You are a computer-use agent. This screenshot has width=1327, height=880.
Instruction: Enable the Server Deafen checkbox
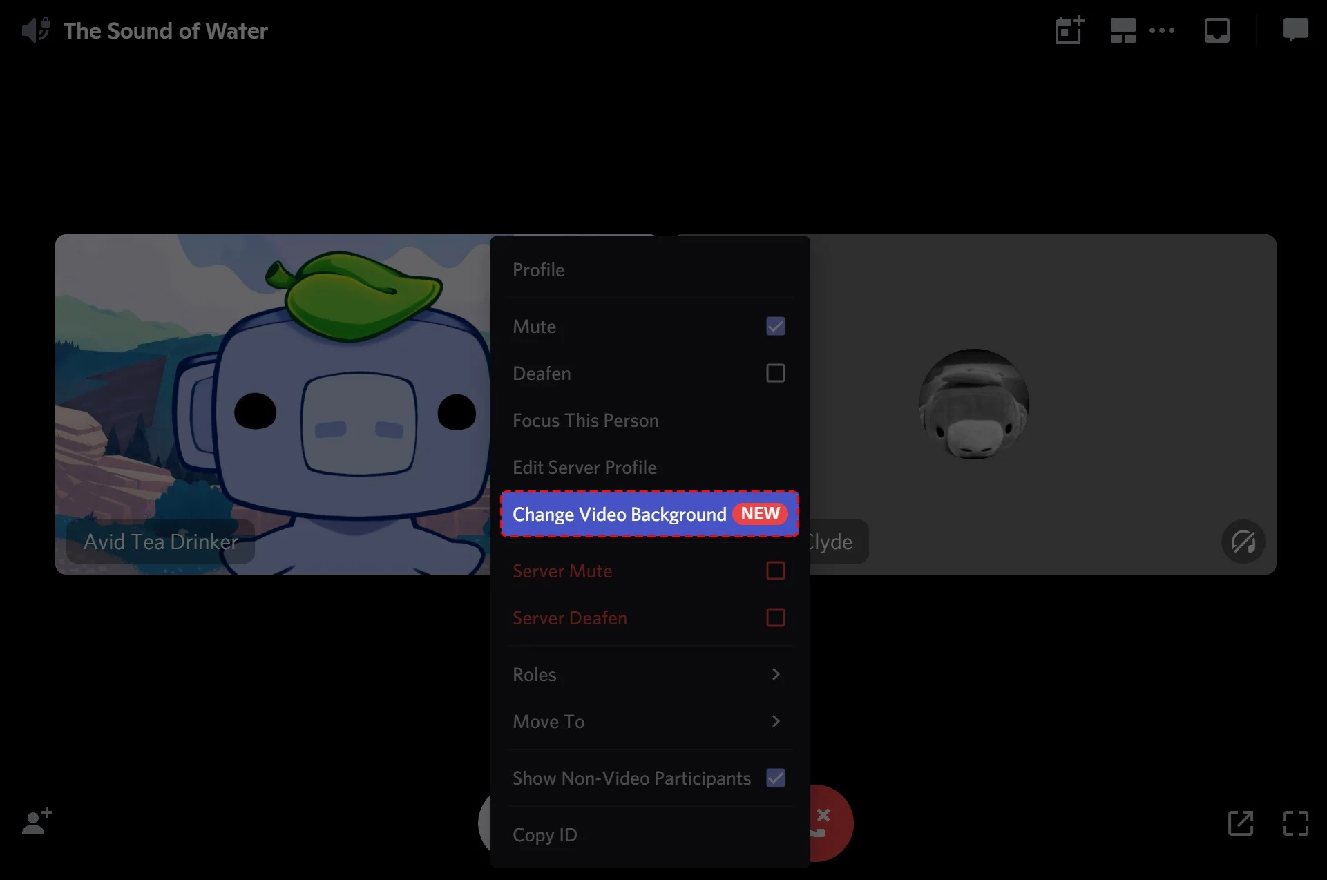[775, 617]
